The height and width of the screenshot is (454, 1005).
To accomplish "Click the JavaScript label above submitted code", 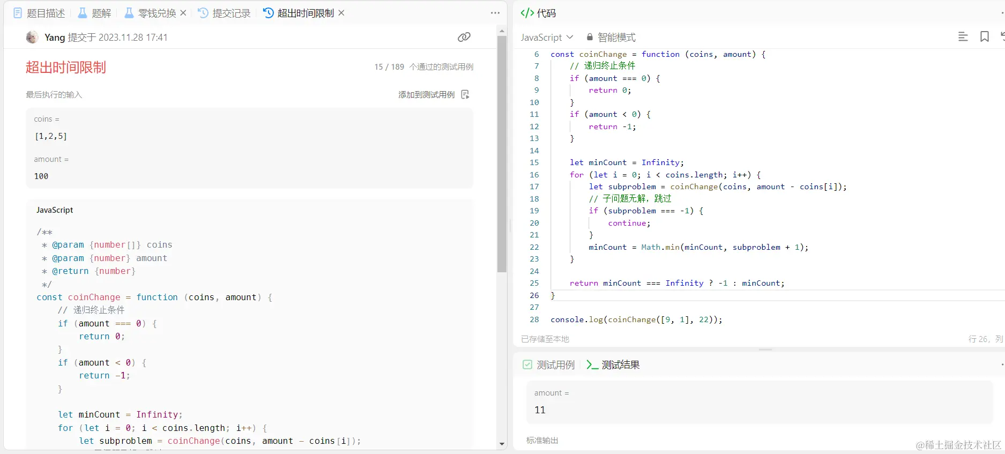I will [55, 210].
